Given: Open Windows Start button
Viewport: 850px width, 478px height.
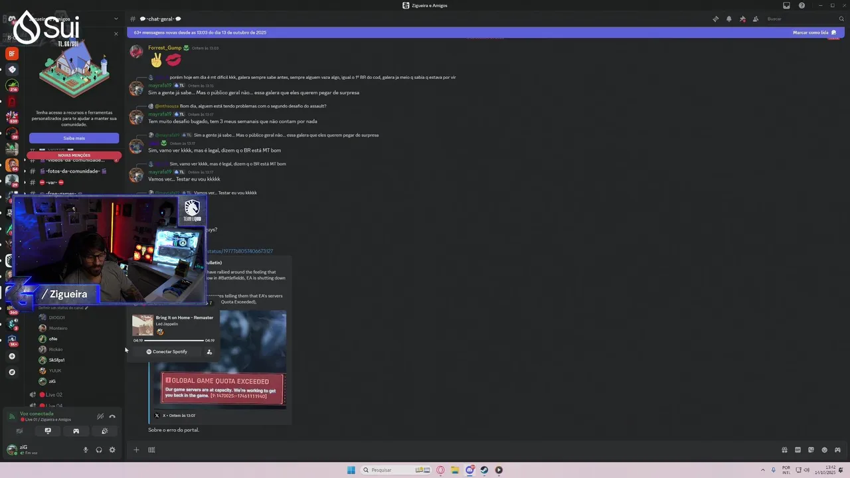Looking at the screenshot, I should [351, 470].
